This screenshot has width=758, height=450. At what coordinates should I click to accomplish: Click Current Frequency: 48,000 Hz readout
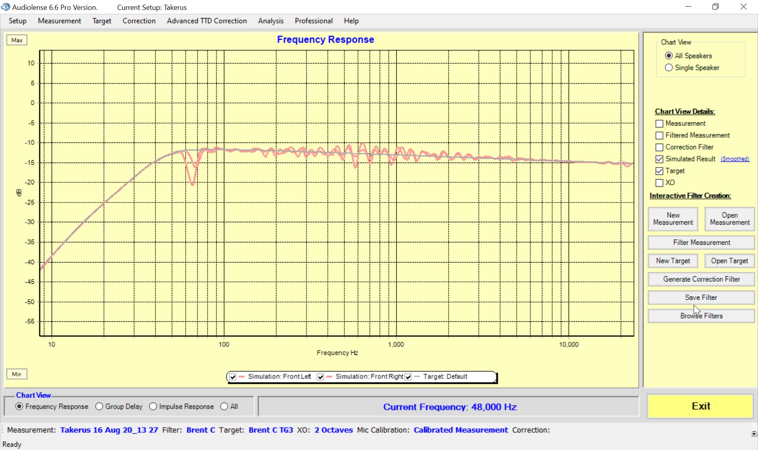point(450,407)
